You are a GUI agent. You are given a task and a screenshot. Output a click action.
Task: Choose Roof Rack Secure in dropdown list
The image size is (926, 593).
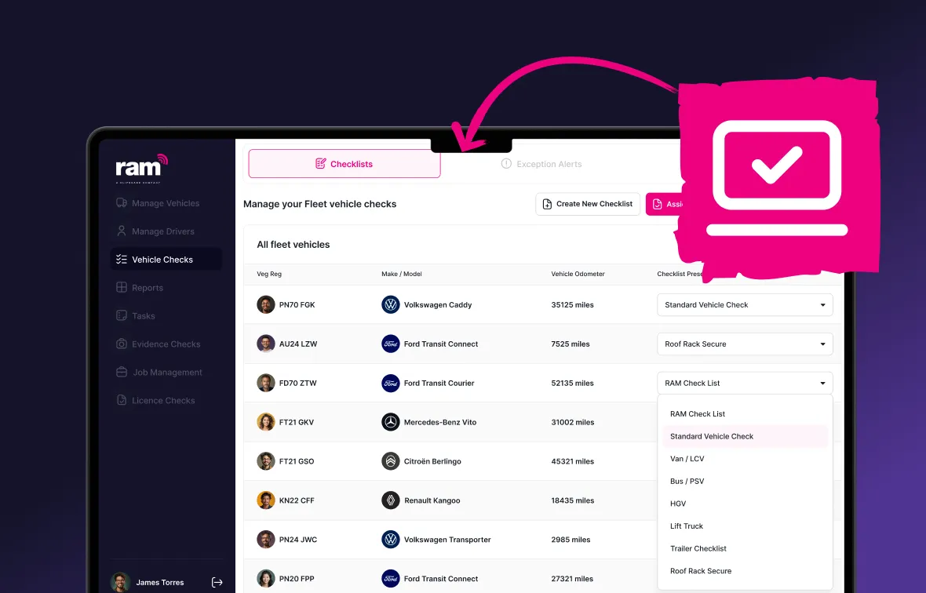click(x=745, y=571)
